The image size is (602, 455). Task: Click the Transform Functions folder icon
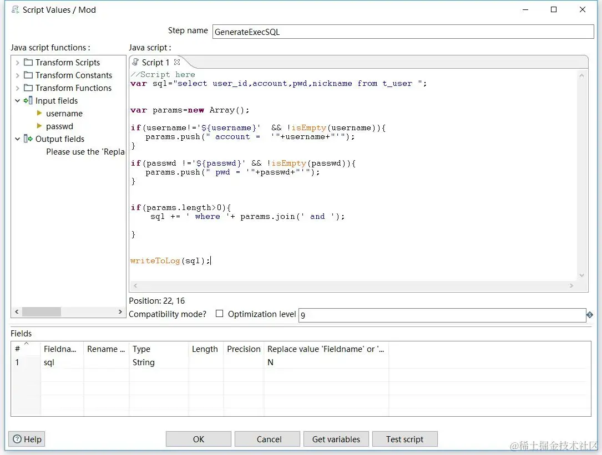(x=28, y=88)
